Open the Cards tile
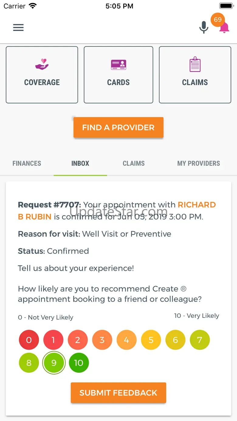The image size is (237, 421). click(118, 75)
